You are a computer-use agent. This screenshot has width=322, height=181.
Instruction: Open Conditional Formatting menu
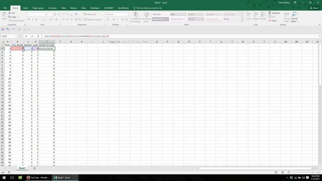(135, 17)
